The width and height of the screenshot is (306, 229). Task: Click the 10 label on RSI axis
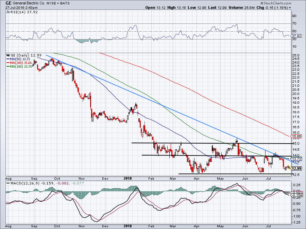(x=294, y=47)
